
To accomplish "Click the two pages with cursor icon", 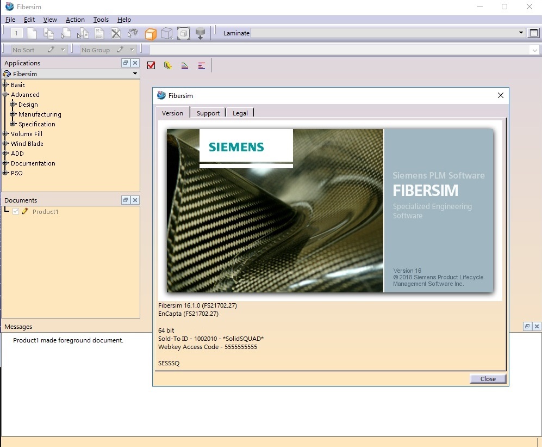I will [x=83, y=33].
